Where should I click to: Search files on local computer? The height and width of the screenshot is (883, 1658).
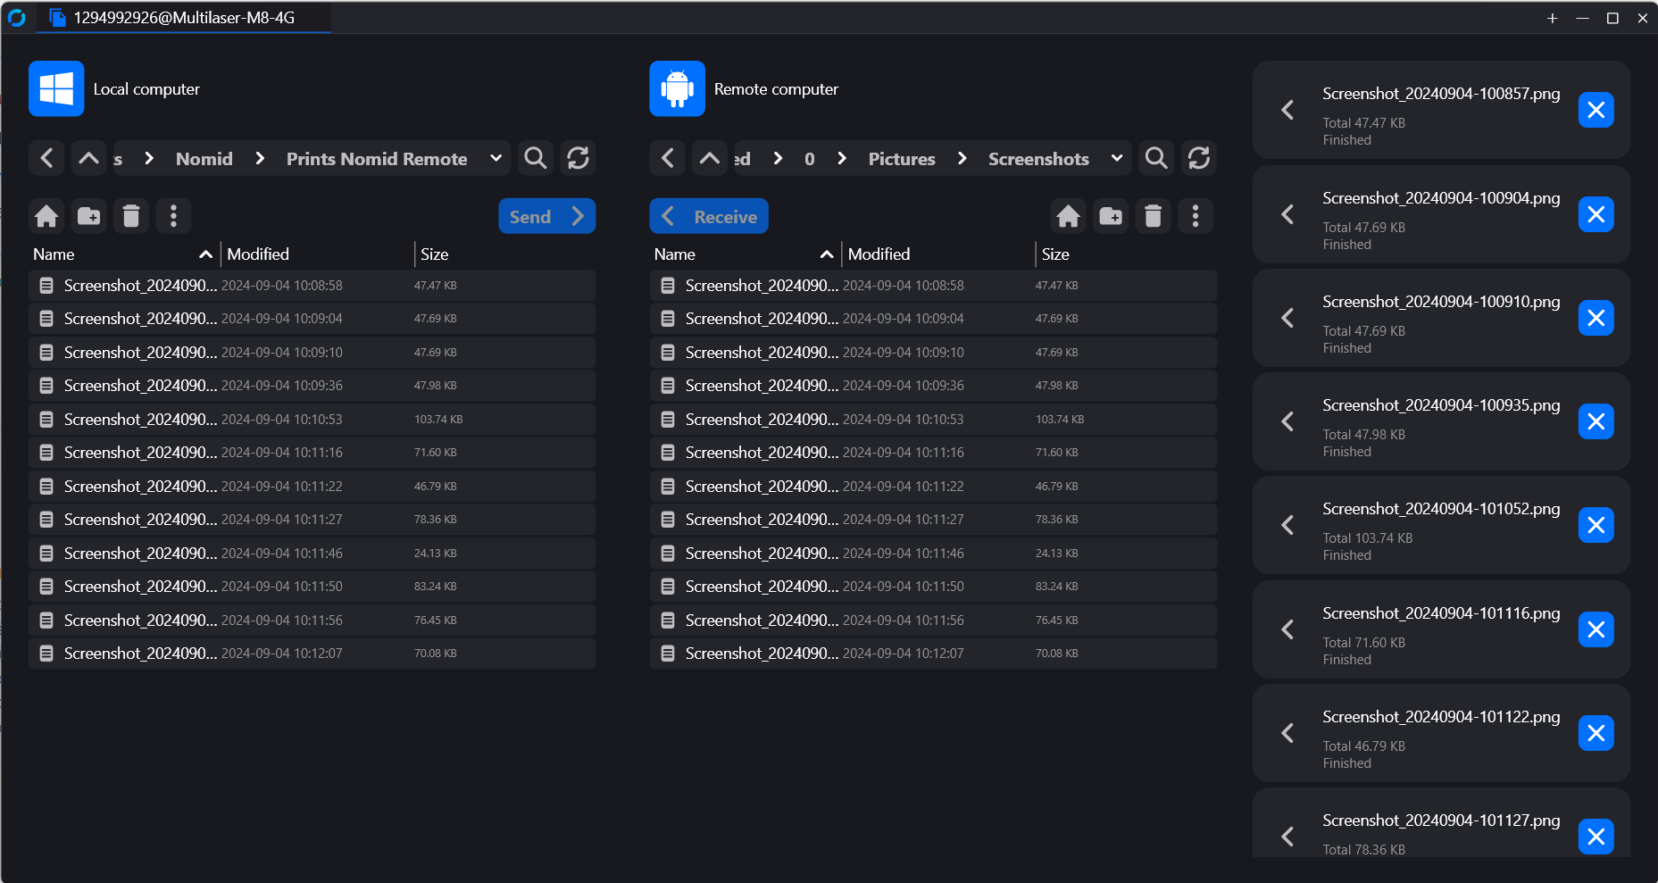coord(536,159)
